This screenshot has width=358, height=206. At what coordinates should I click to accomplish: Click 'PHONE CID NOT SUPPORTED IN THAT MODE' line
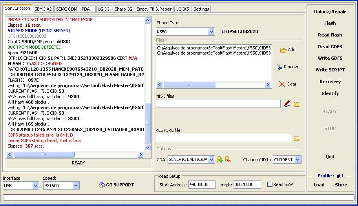point(50,20)
